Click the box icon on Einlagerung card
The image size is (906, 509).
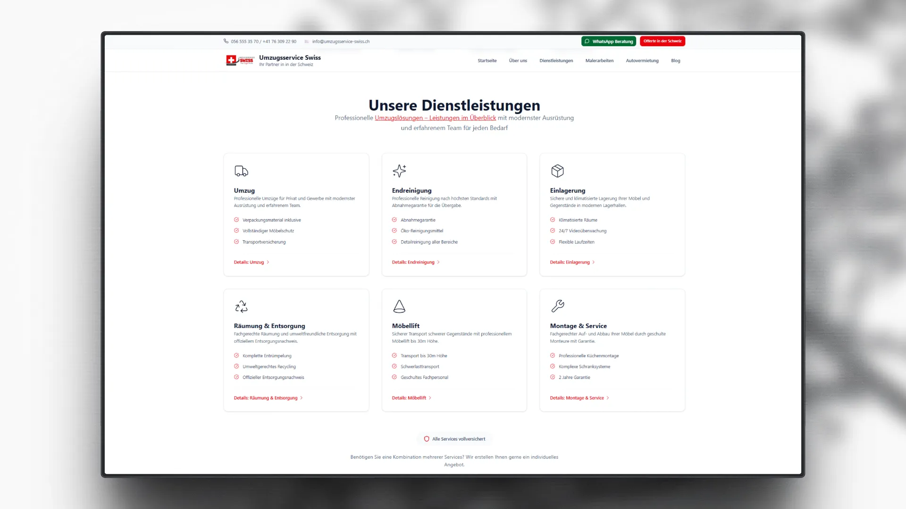point(557,171)
